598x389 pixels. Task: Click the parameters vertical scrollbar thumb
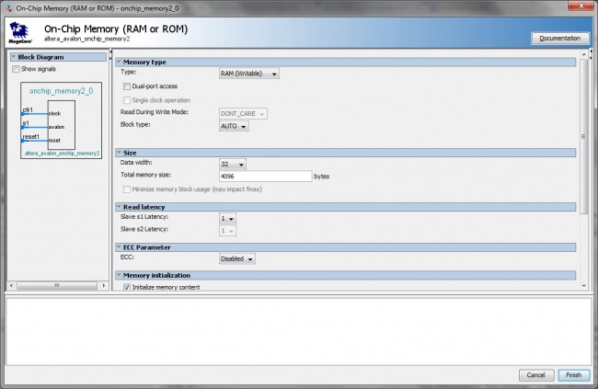click(583, 136)
